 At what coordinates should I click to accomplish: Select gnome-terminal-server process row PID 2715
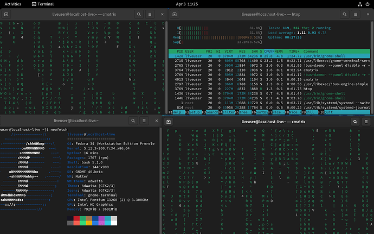(x=269, y=61)
